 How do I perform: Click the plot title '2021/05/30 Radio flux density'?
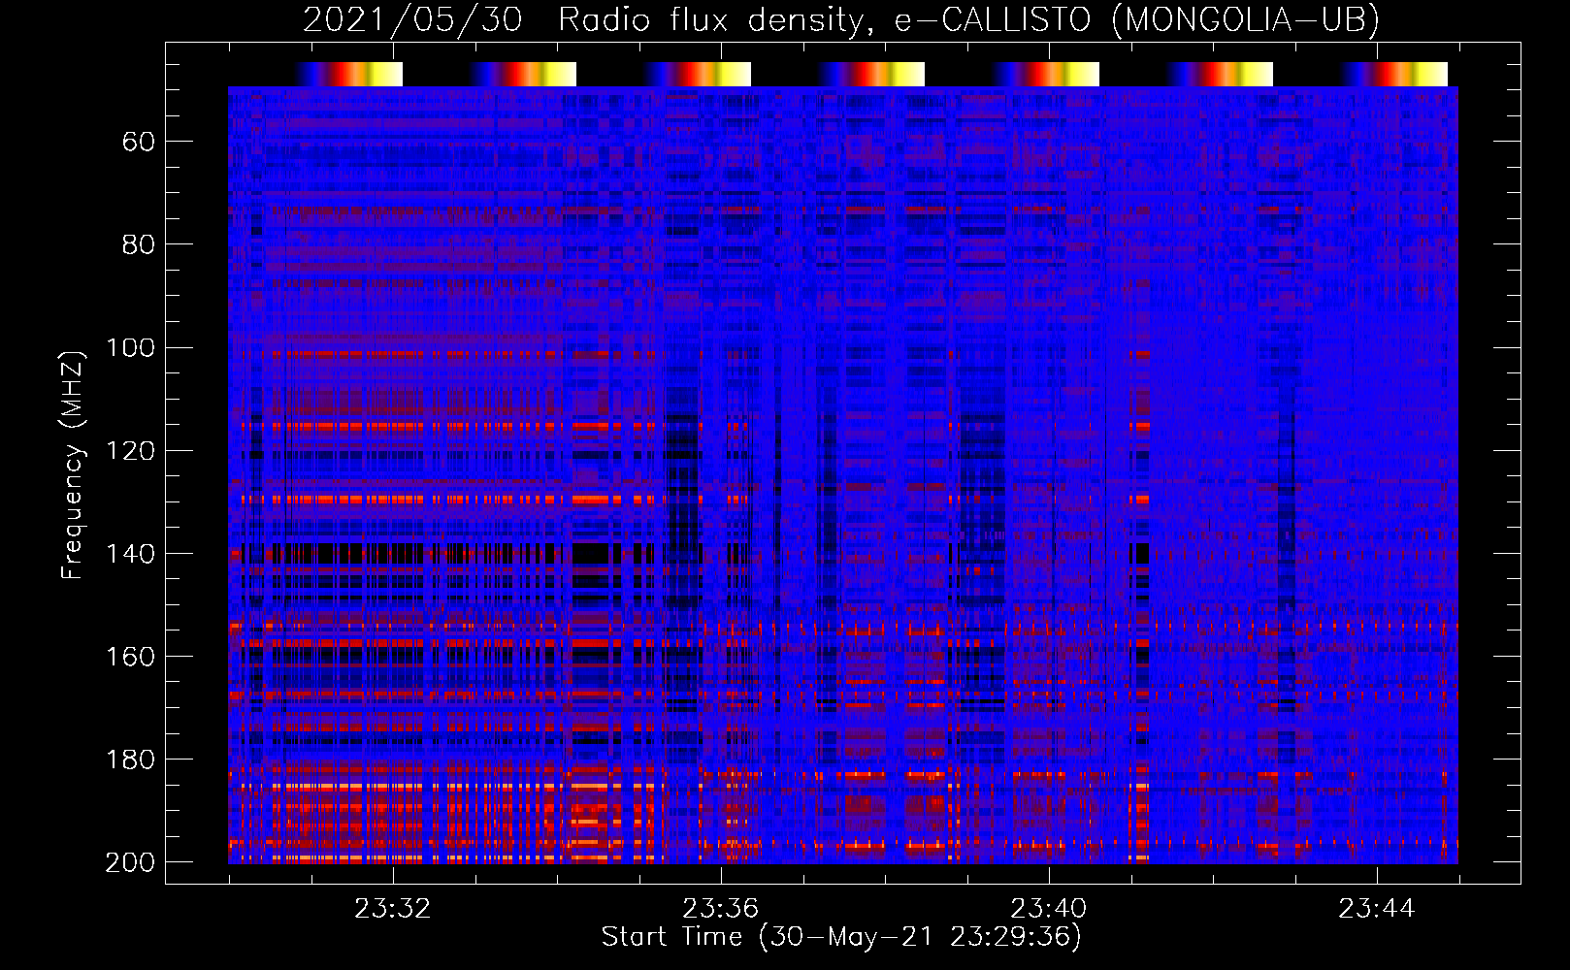pos(582,20)
